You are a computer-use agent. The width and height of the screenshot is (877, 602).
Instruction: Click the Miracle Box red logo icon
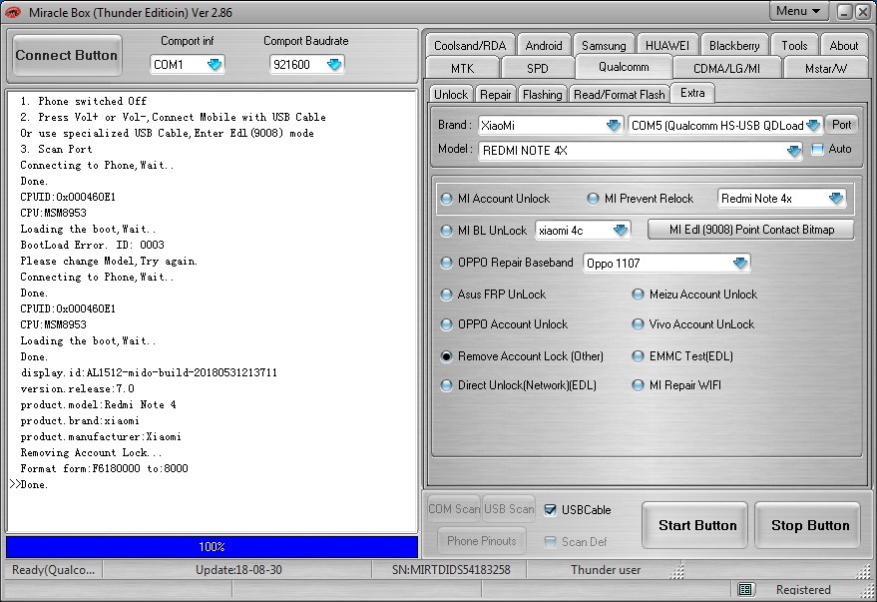[13, 12]
